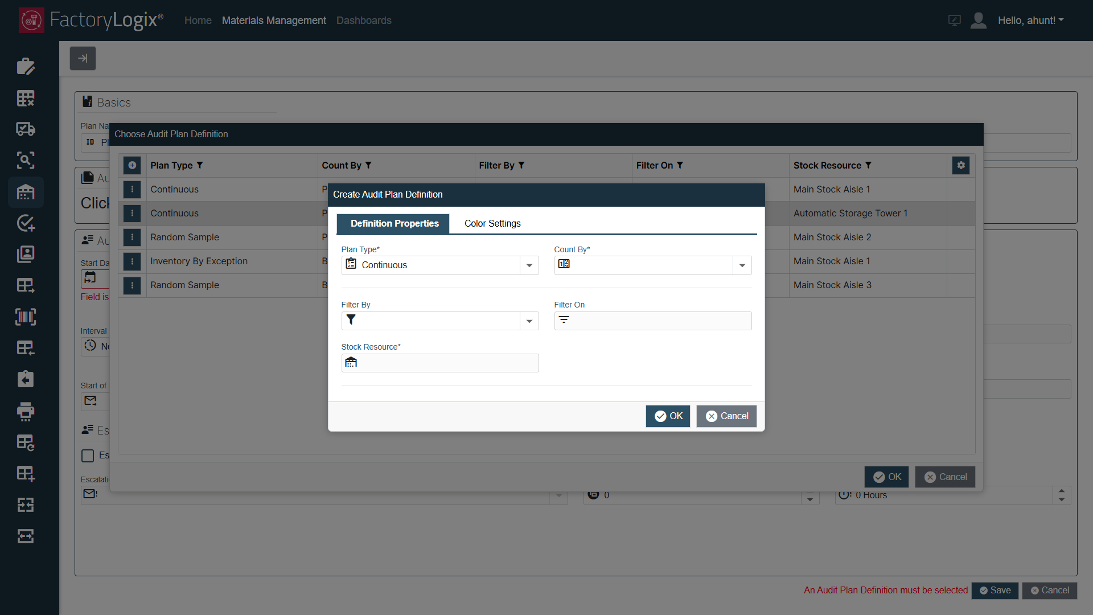This screenshot has width=1093, height=615.
Task: Open the barcode tool in the sidebar
Action: [x=26, y=317]
